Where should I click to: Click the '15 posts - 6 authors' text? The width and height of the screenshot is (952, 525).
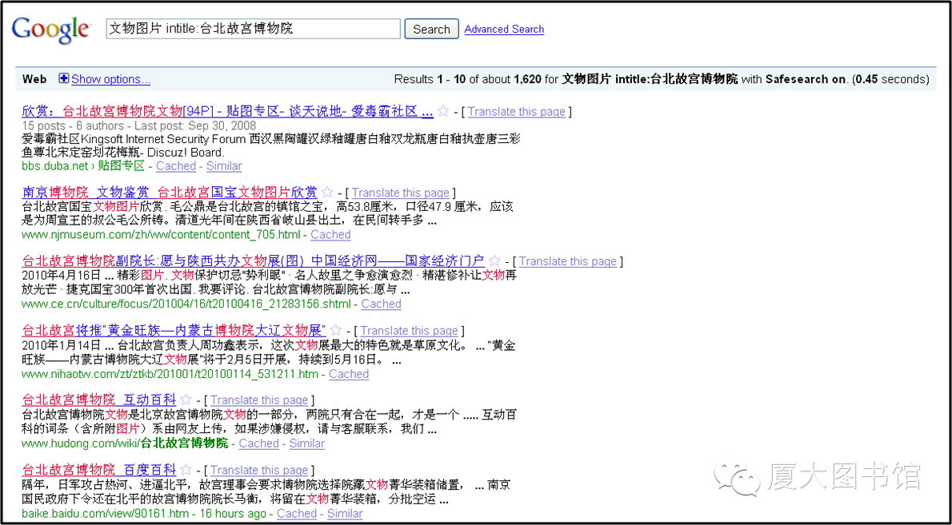click(73, 125)
